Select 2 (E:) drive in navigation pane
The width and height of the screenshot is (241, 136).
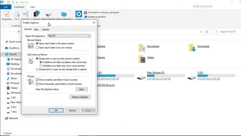click(x=11, y=97)
